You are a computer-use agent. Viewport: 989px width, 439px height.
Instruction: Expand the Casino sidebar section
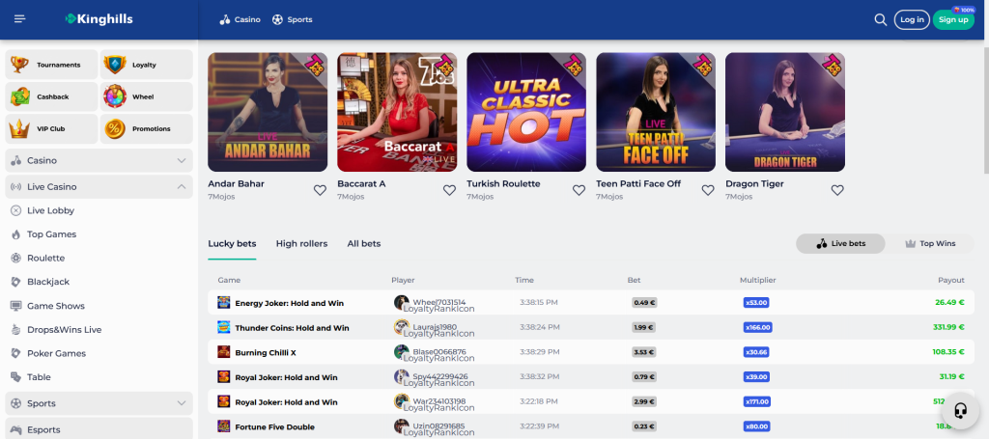coord(99,160)
